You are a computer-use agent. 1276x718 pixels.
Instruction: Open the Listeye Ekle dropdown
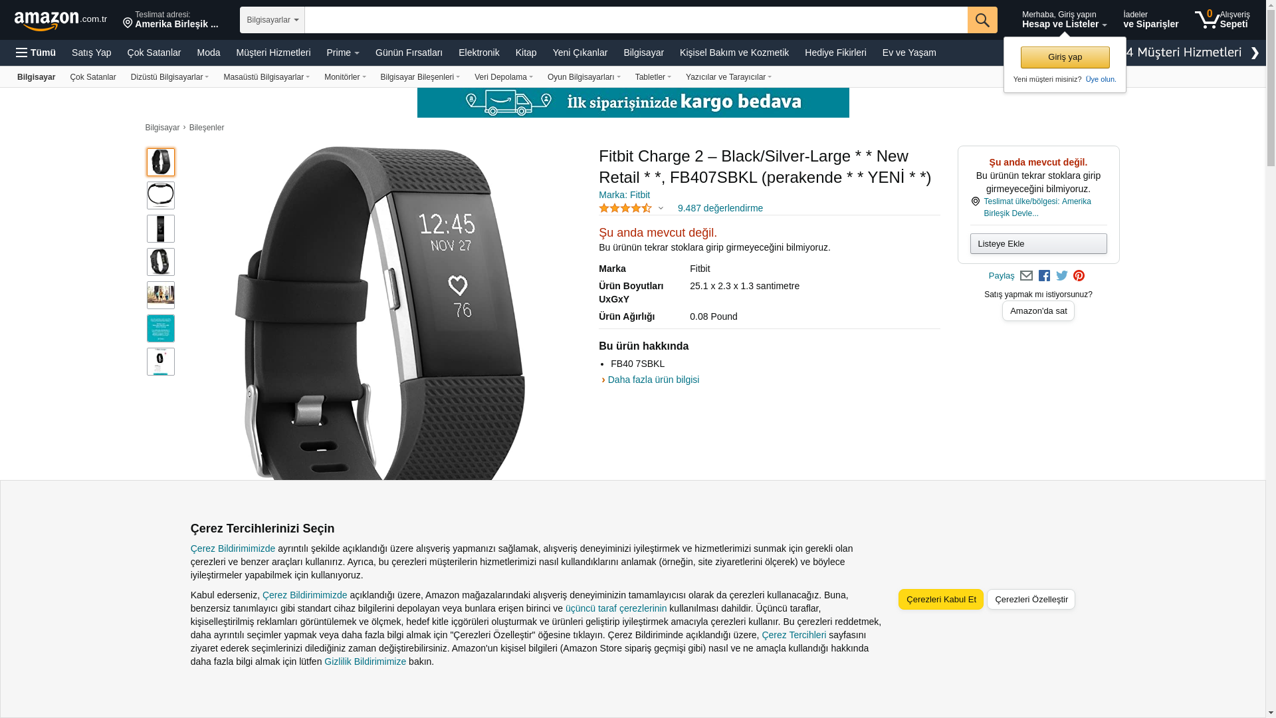1038,243
